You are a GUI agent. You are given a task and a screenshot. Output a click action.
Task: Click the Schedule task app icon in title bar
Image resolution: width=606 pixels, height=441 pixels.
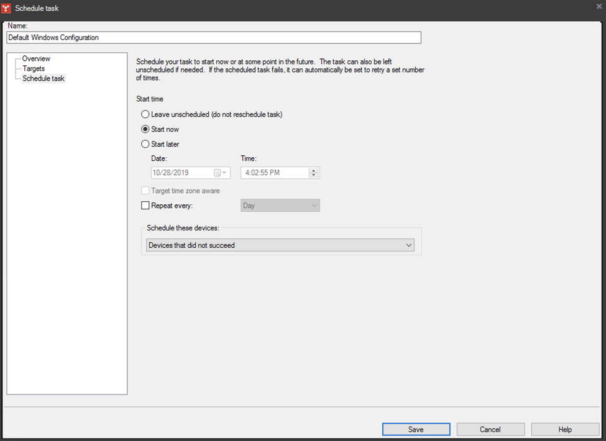click(7, 8)
